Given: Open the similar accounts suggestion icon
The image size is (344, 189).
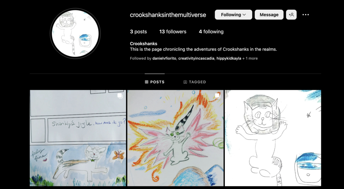Looking at the screenshot, I should [x=291, y=15].
